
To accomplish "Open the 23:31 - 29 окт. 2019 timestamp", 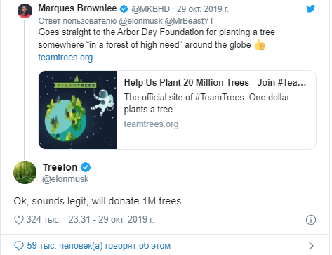I will point(111,220).
